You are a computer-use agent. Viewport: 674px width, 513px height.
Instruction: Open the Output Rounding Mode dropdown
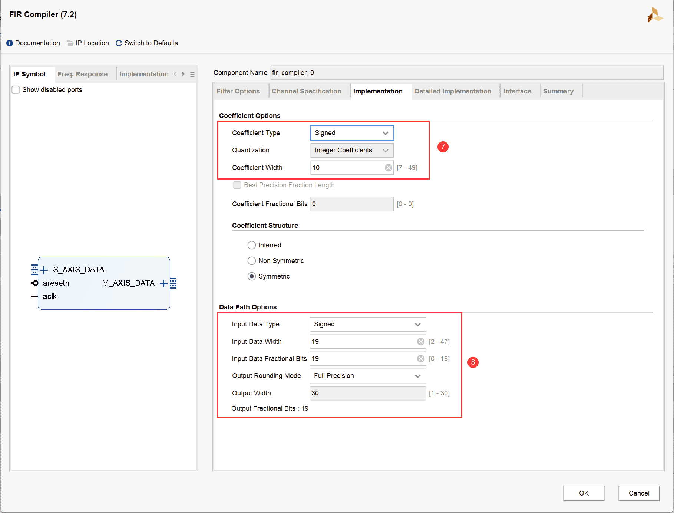point(367,376)
